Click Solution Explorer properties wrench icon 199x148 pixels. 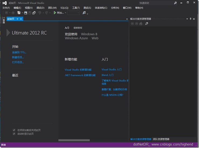point(146,24)
